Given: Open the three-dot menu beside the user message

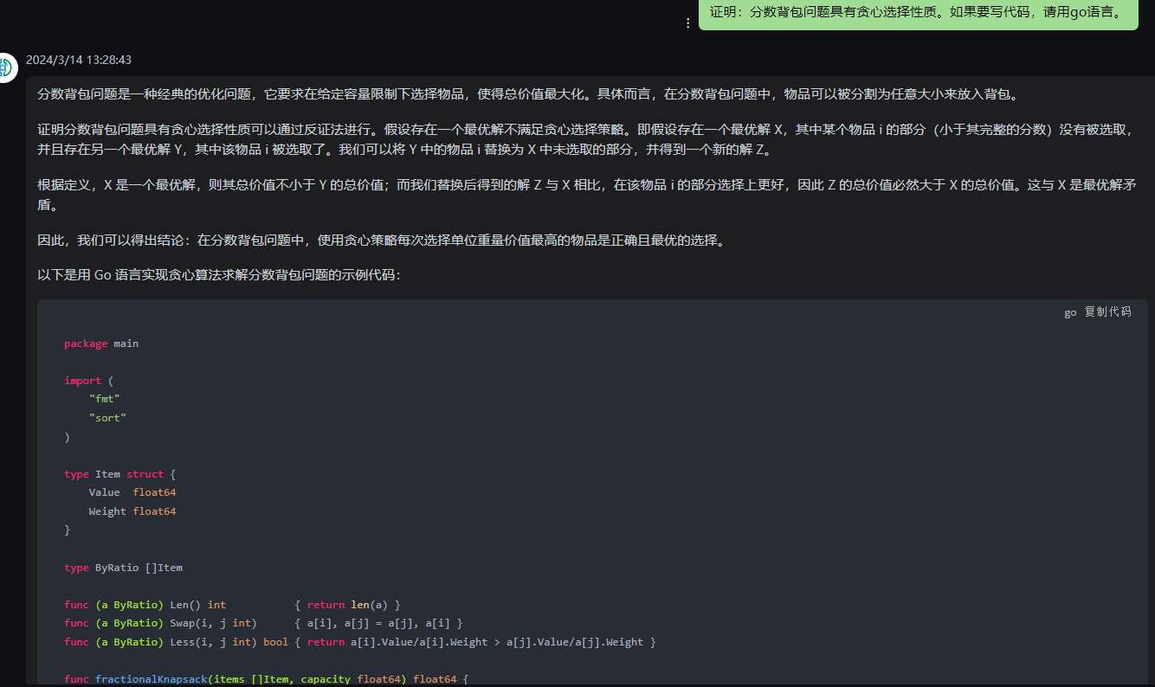Looking at the screenshot, I should pos(688,23).
